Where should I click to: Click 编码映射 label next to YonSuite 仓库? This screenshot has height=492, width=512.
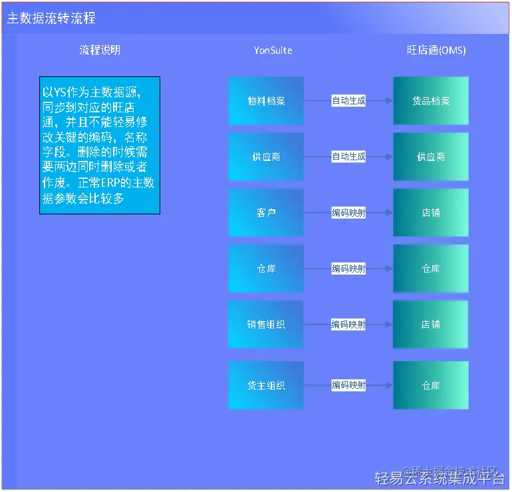348,269
